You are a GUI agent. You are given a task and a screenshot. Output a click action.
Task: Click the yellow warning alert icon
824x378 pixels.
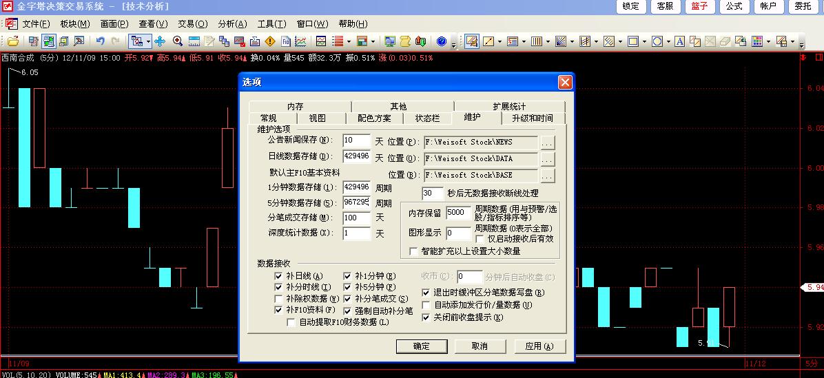[270, 41]
